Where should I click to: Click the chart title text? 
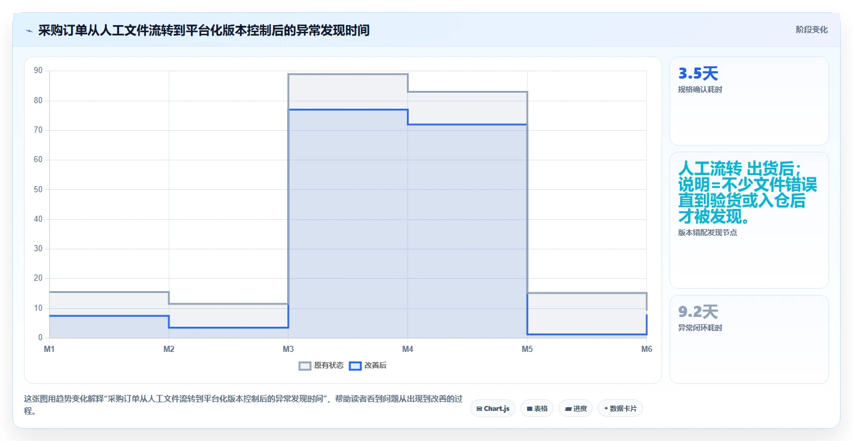[204, 30]
